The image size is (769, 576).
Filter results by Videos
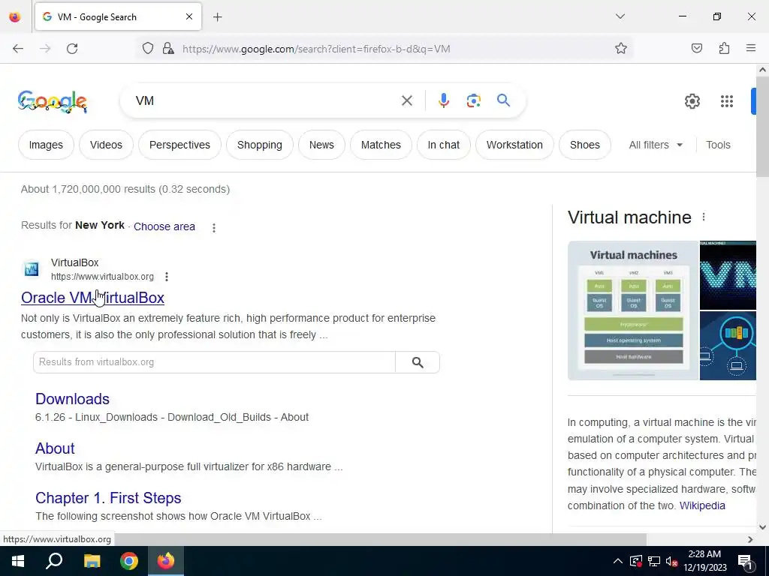[x=106, y=145]
